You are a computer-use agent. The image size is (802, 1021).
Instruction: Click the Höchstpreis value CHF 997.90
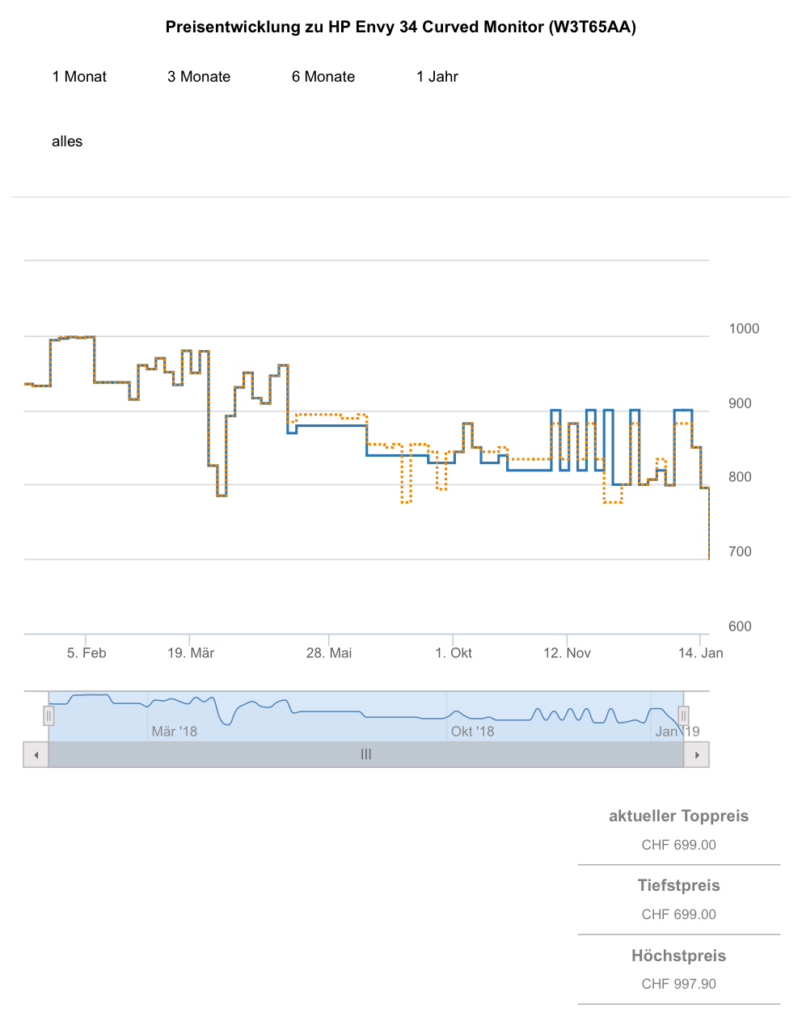(678, 984)
